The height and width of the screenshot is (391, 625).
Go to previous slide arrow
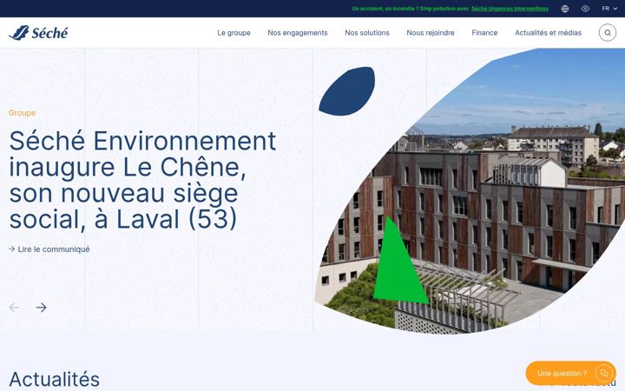14,308
